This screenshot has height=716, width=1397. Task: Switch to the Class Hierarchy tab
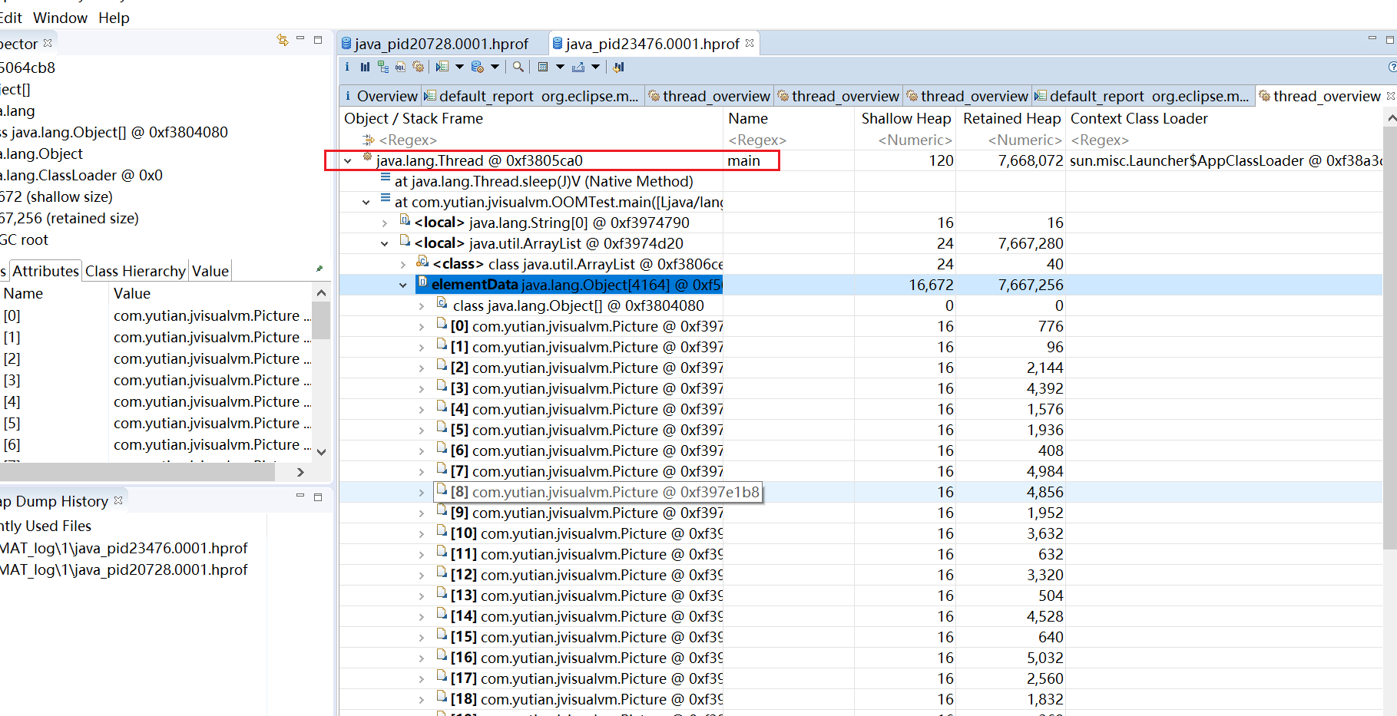135,271
